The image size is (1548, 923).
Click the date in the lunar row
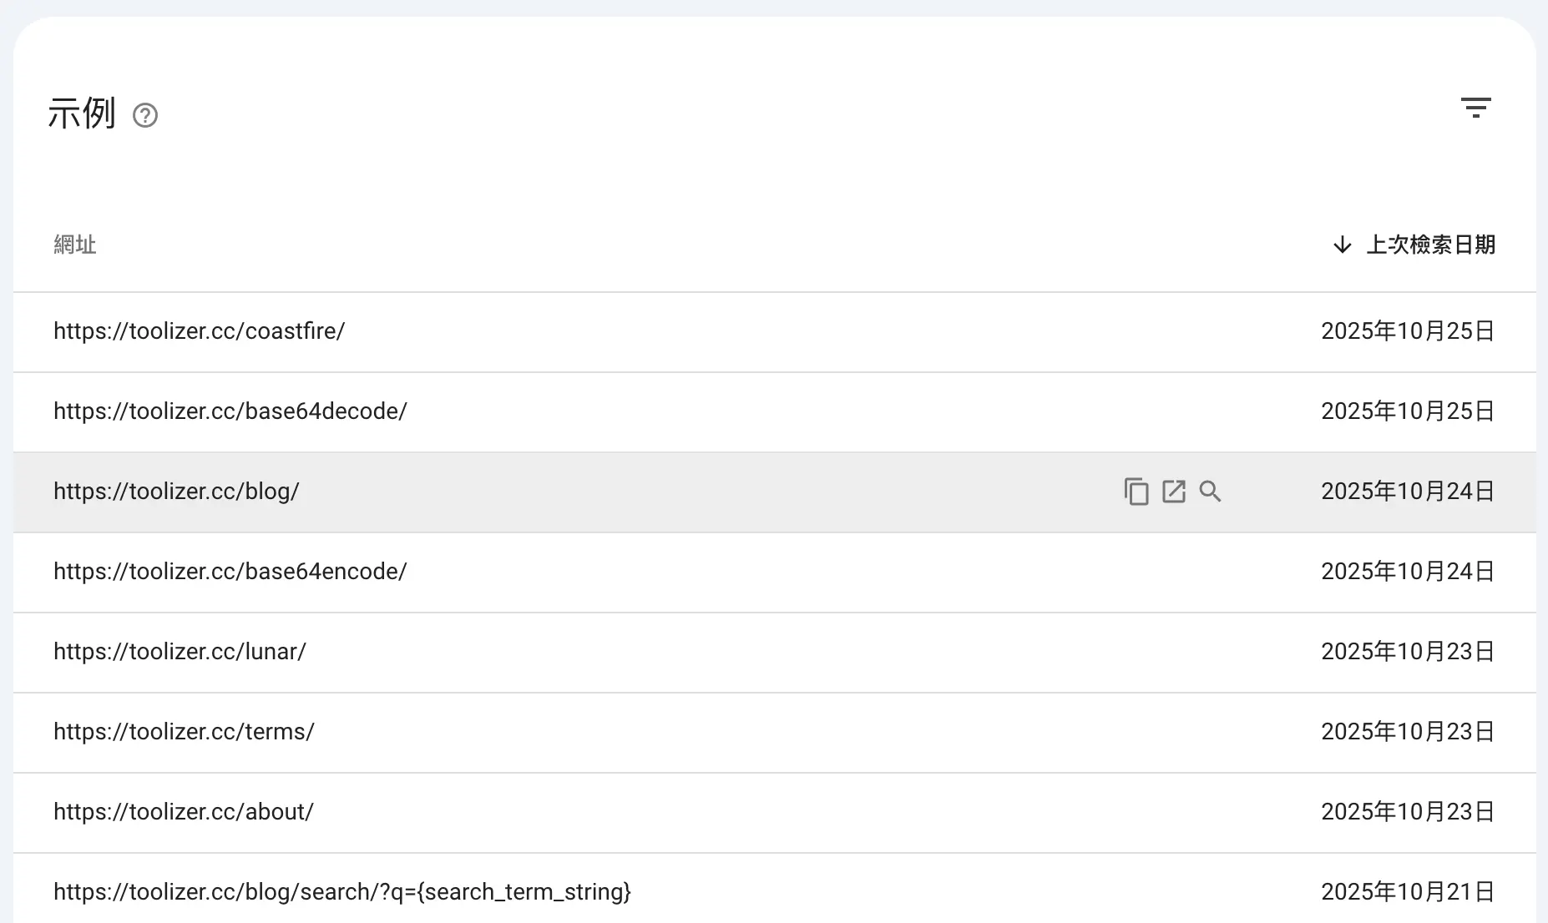click(1407, 652)
